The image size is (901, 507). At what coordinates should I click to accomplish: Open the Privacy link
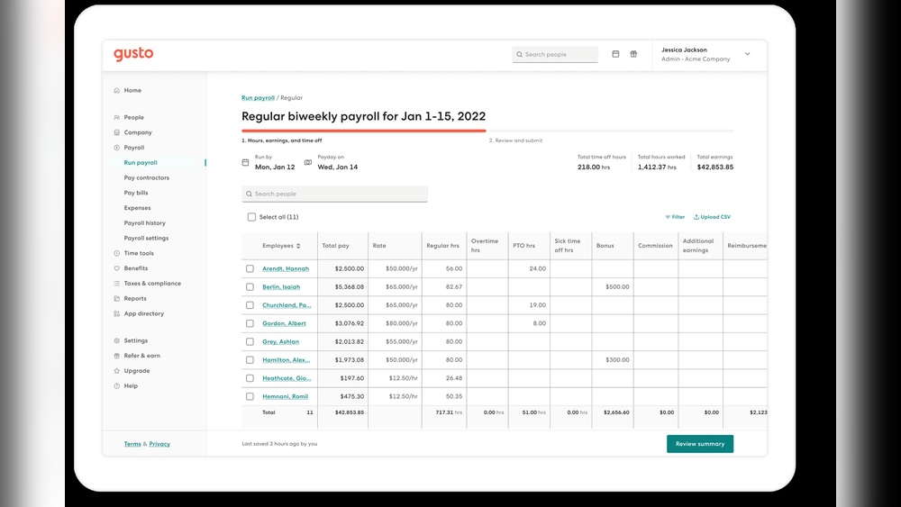159,444
